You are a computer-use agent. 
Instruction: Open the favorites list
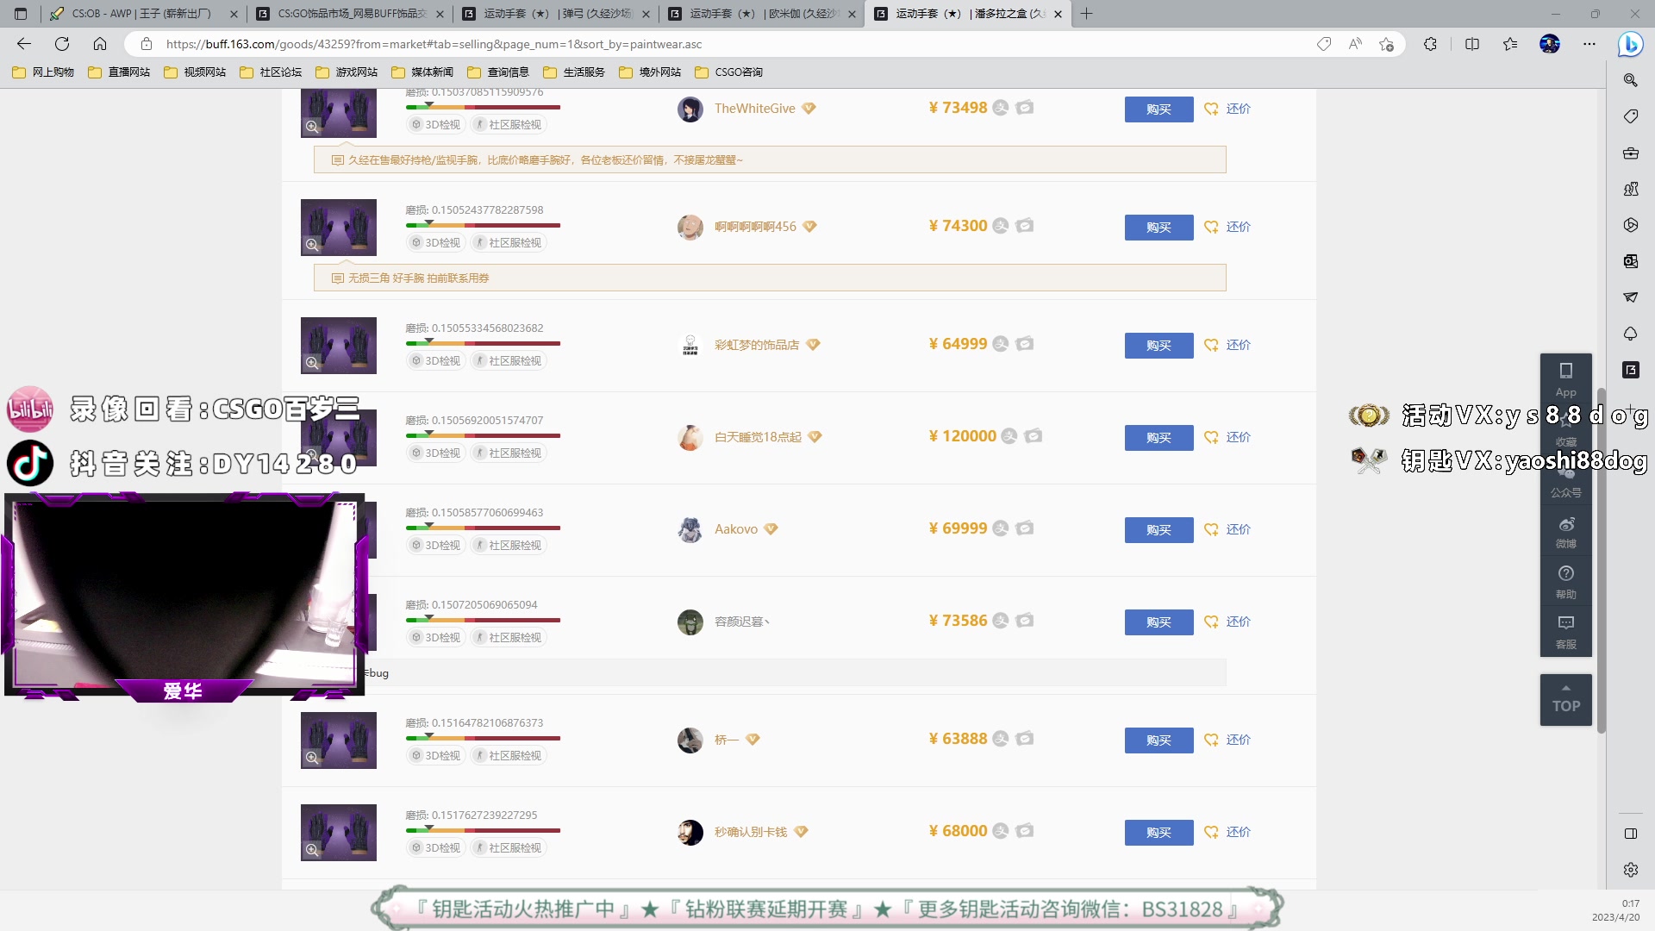pyautogui.click(x=1510, y=44)
